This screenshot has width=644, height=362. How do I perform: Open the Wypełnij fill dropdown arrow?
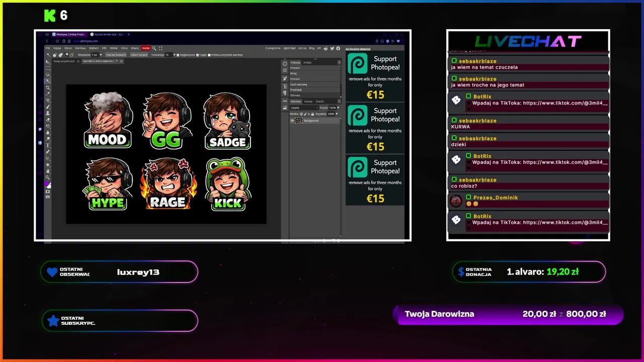(337, 114)
